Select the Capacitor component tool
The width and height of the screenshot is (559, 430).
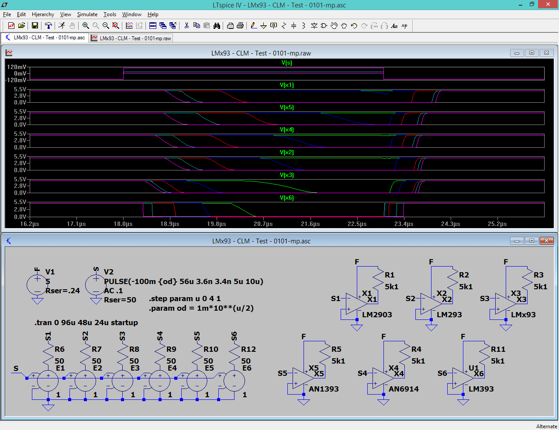coord(293,25)
